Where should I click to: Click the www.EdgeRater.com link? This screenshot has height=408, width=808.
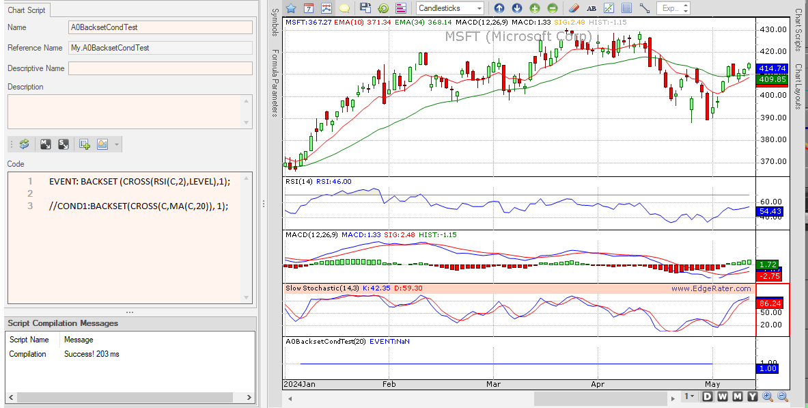[711, 288]
